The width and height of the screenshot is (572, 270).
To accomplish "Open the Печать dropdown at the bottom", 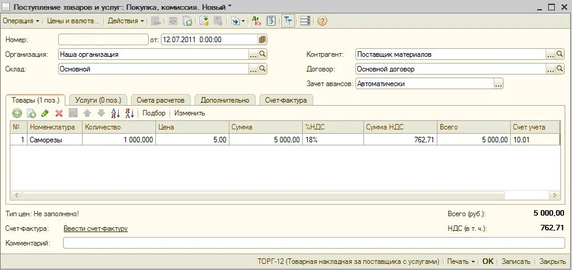I will (461, 261).
